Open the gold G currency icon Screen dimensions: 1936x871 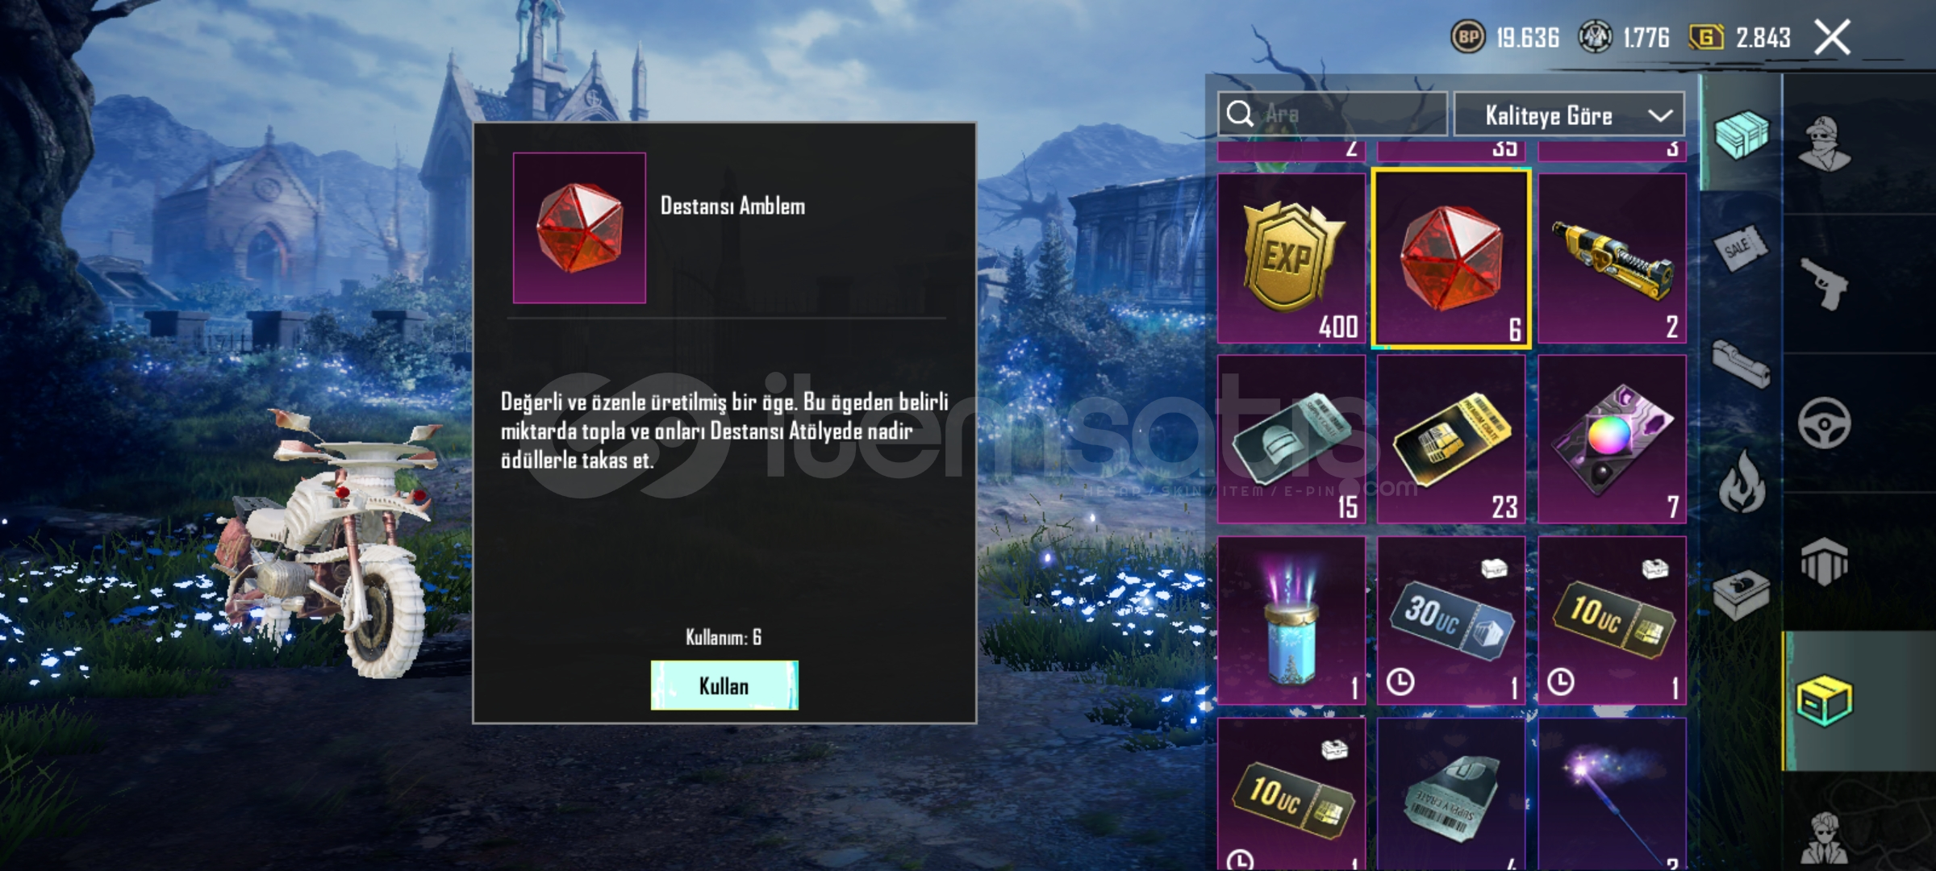(x=1705, y=37)
